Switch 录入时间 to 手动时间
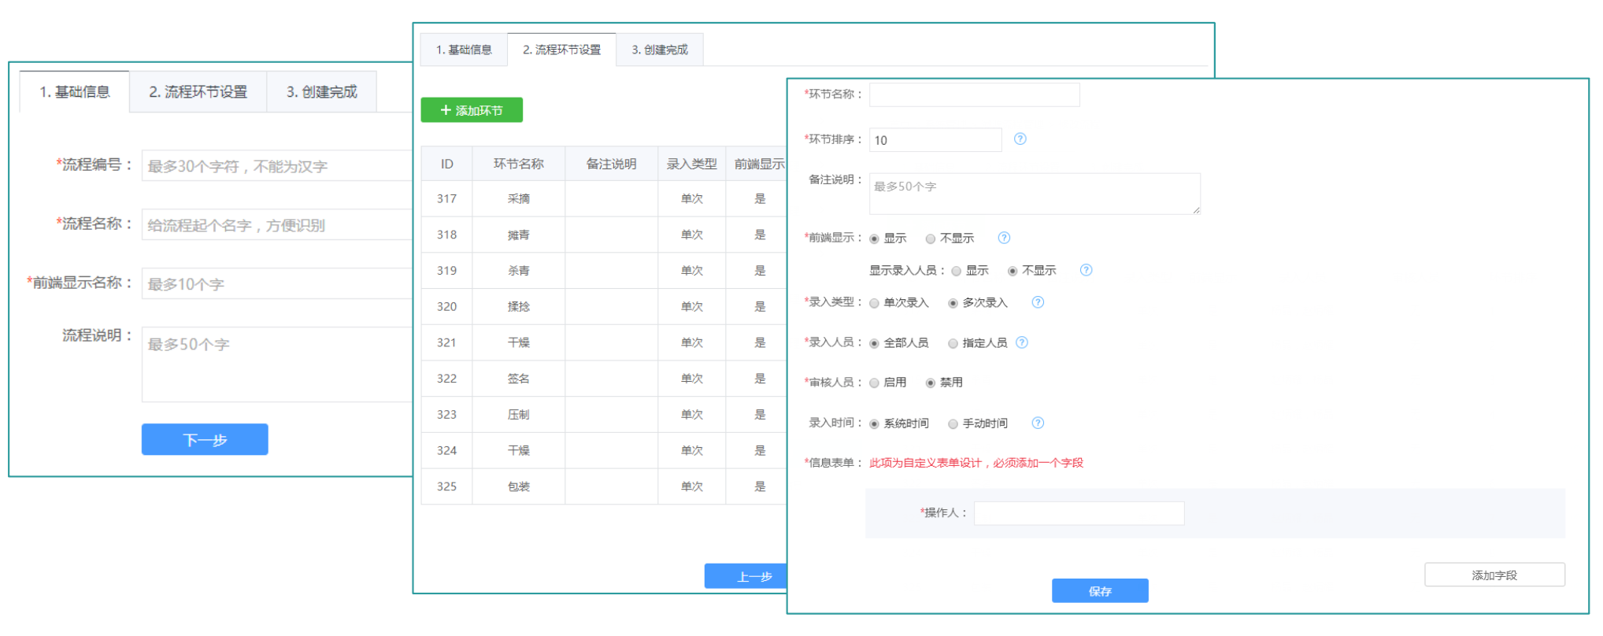Screen dimensions: 1603x636 [953, 424]
